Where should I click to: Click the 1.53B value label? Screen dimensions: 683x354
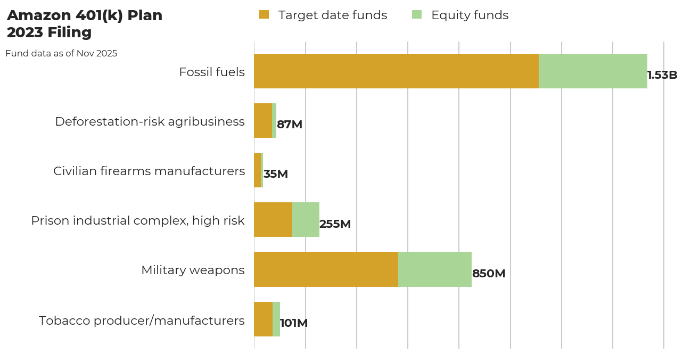tap(662, 75)
